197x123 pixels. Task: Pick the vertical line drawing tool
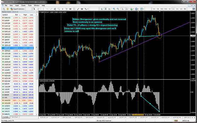[x=43, y=9]
